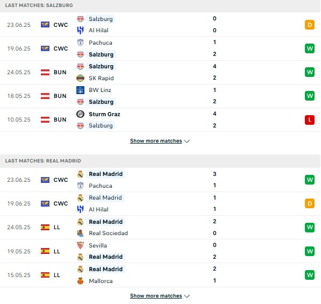The image size is (321, 304).
Task: Open the Sturm Graz team name link
Action: tap(104, 114)
